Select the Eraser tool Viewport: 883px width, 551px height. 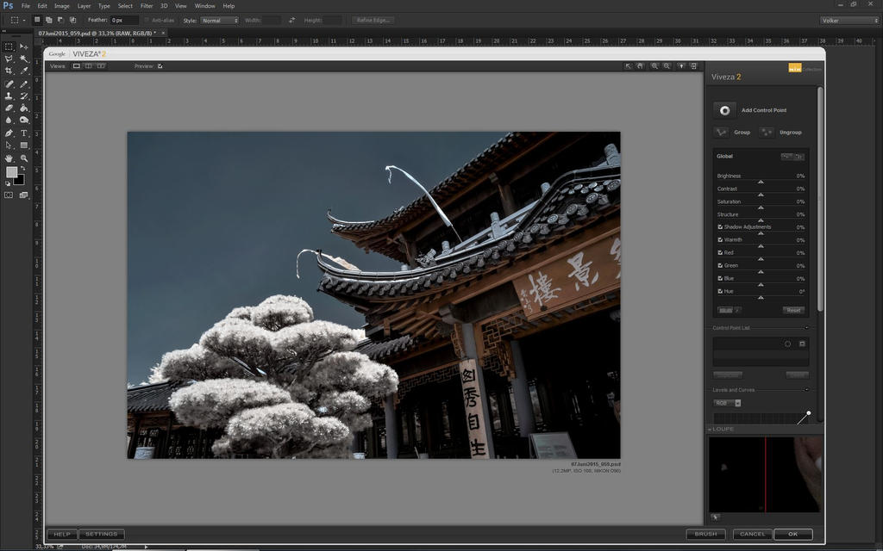[x=9, y=108]
